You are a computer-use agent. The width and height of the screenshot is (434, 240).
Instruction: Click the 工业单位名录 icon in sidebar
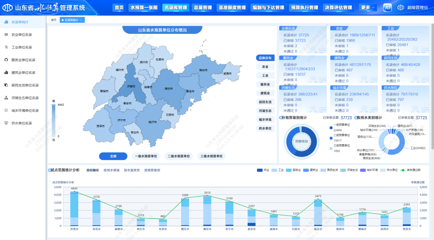point(6,47)
